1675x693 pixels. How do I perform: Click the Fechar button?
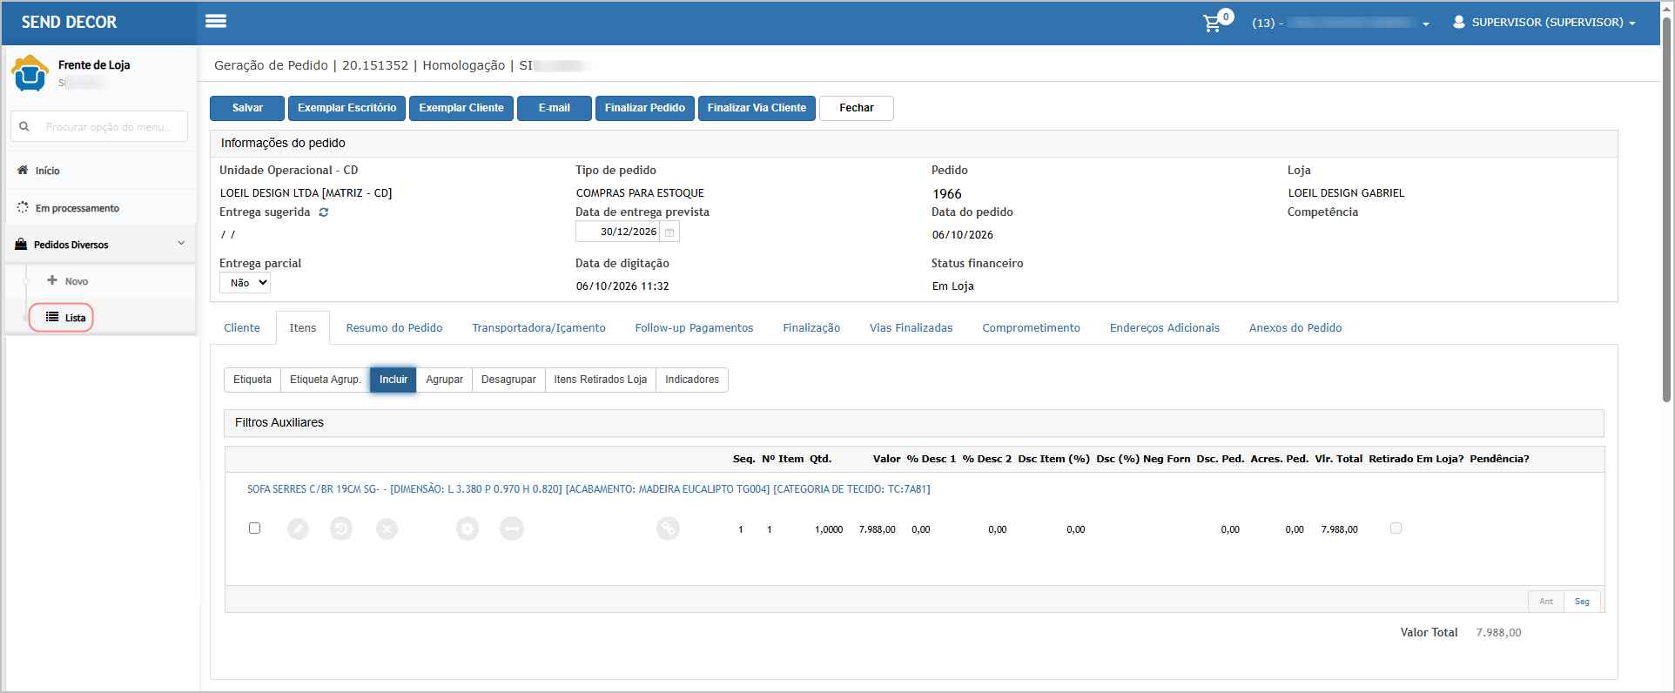click(x=857, y=108)
